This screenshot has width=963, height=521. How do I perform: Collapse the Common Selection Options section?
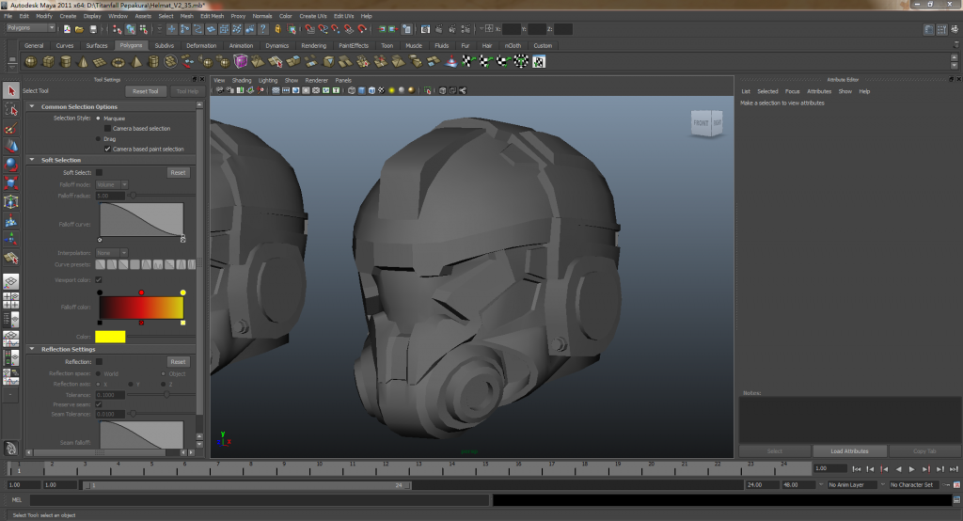pos(34,107)
